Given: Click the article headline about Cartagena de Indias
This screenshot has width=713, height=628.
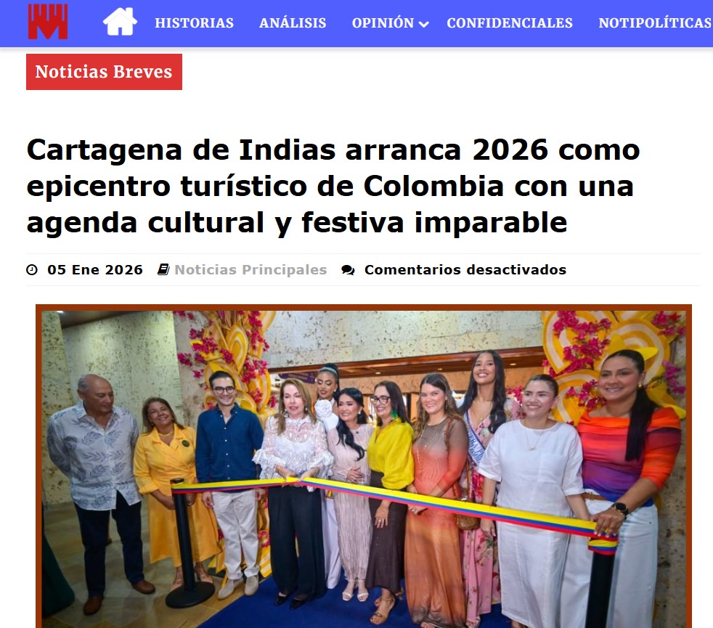Looking at the screenshot, I should point(333,186).
